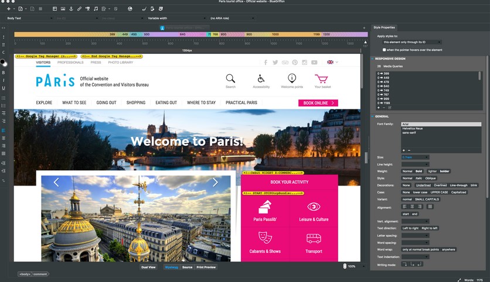Viewport: 490px width, 282px height.
Task: Select Helvetica Neue in Font Family list
Action: tap(413, 129)
